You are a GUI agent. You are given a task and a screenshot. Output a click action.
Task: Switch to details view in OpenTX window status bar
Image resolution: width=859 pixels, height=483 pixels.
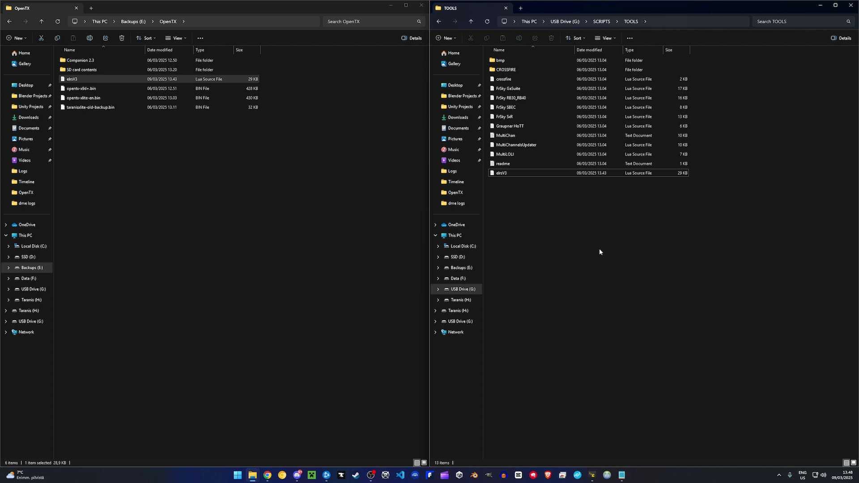[417, 463]
